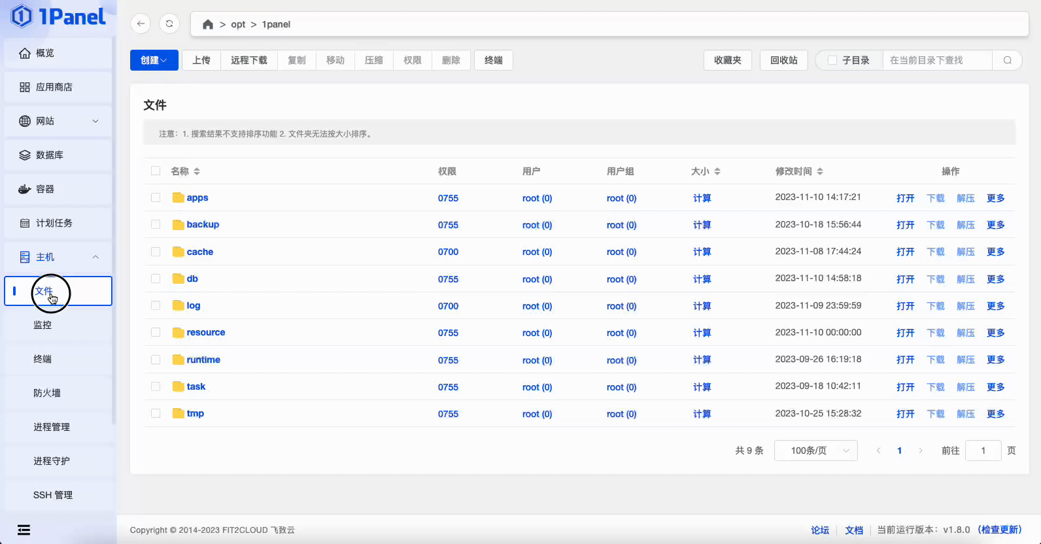Screen dimensions: 1041x544
Task: Click the 更多 more link for tmp
Action: coord(995,414)
